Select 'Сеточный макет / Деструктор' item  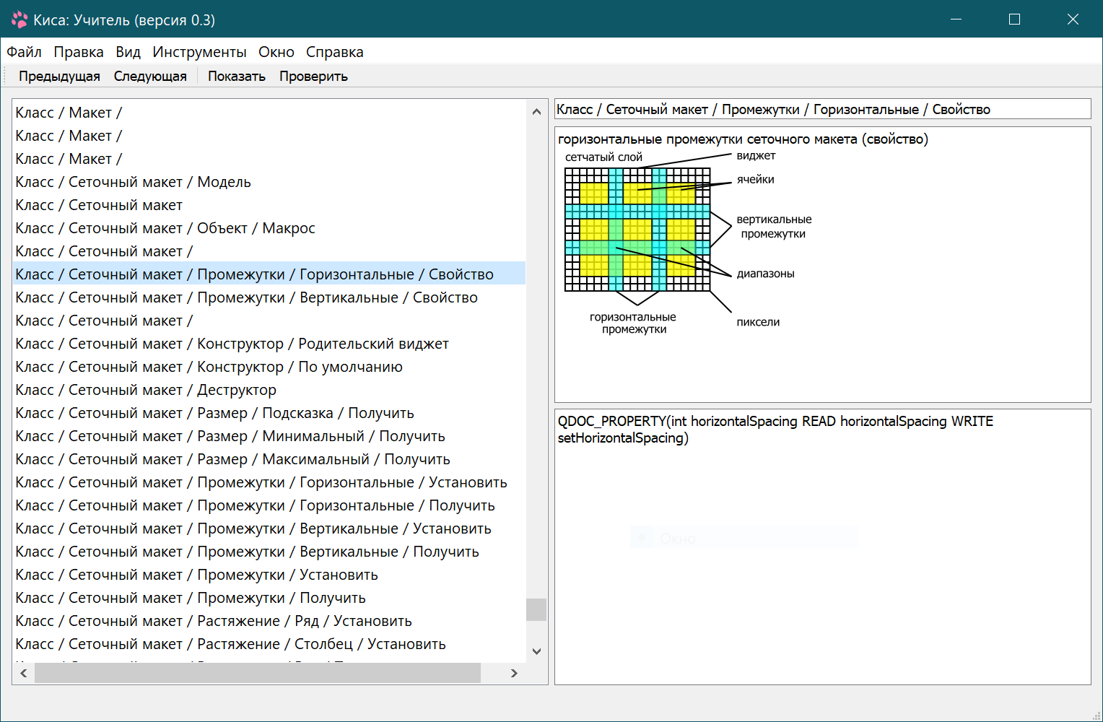[x=146, y=390]
